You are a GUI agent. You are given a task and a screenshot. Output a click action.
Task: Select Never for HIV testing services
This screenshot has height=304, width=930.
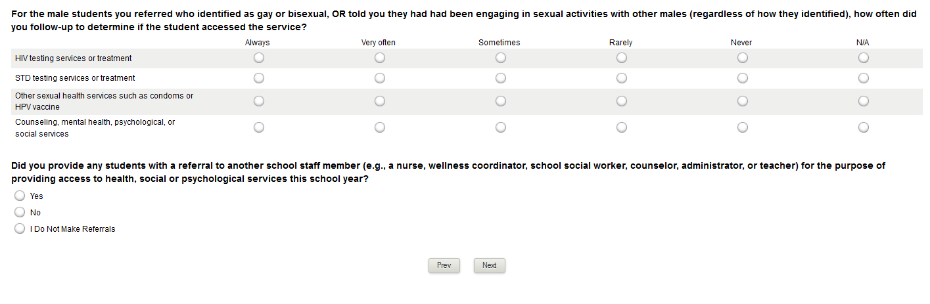742,58
